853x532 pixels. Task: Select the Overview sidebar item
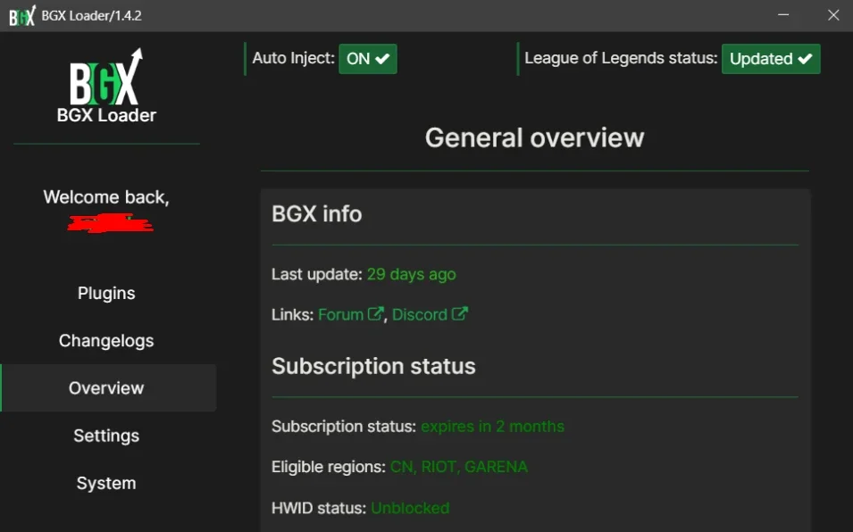point(108,388)
